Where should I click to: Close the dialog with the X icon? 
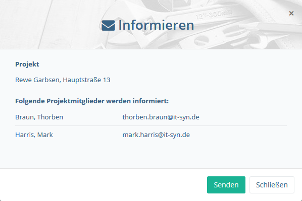[x=291, y=13]
